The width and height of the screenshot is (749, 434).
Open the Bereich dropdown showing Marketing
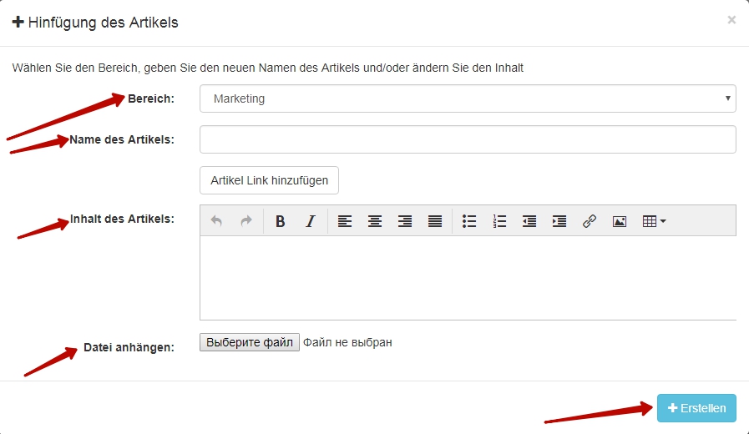click(468, 98)
